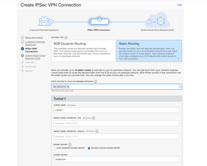Click the Oracle VCN cloud network icon

coord(161,21)
